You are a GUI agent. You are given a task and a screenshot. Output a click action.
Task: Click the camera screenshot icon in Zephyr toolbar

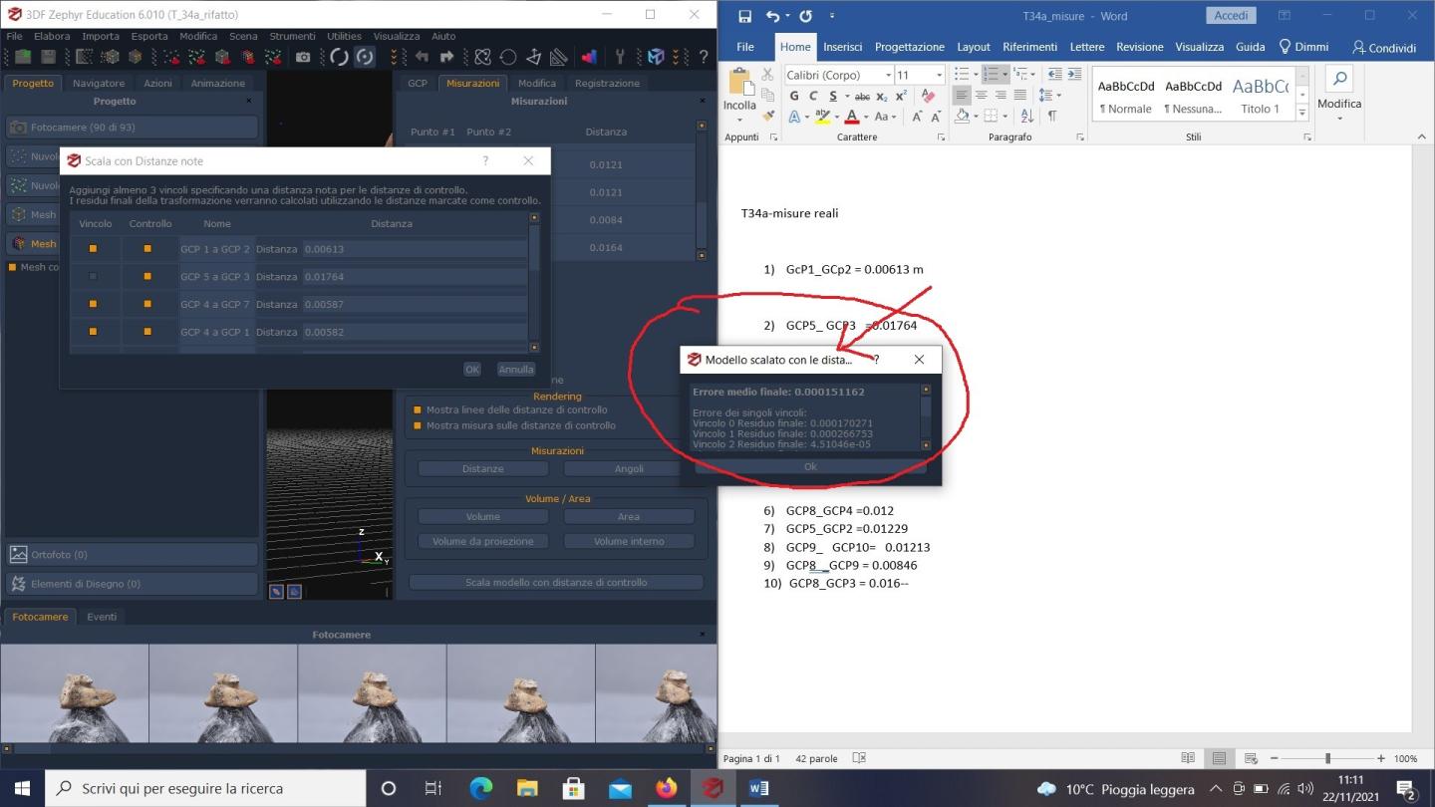pyautogui.click(x=304, y=58)
